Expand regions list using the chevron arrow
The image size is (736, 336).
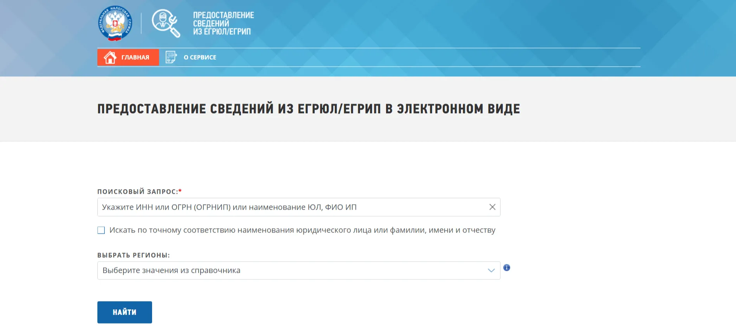pos(491,271)
